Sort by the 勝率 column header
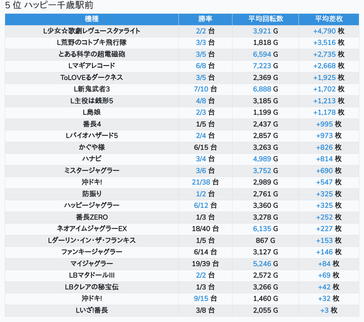 click(205, 19)
